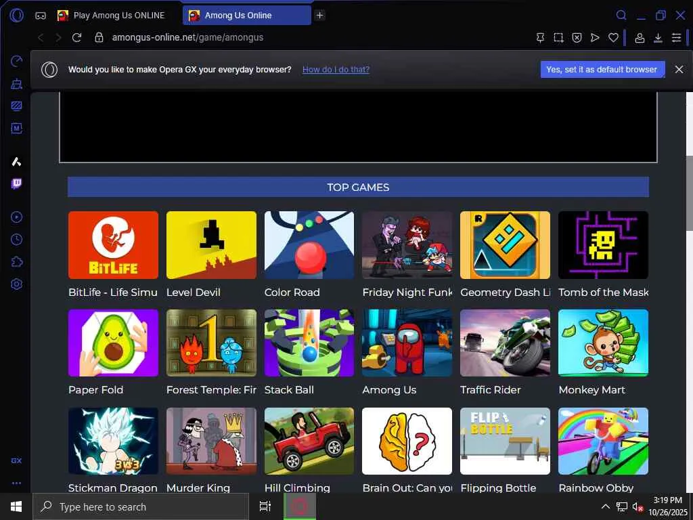Open sidebar three-dots more options
The width and height of the screenshot is (693, 520).
click(x=16, y=483)
